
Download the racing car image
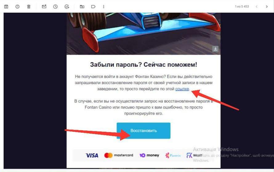pyautogui.click(x=216, y=49)
